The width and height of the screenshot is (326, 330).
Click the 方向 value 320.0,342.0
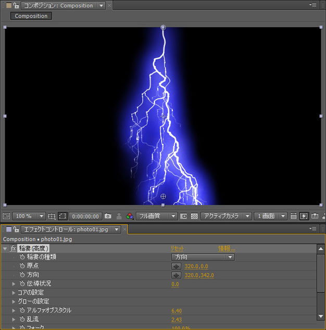(x=199, y=275)
